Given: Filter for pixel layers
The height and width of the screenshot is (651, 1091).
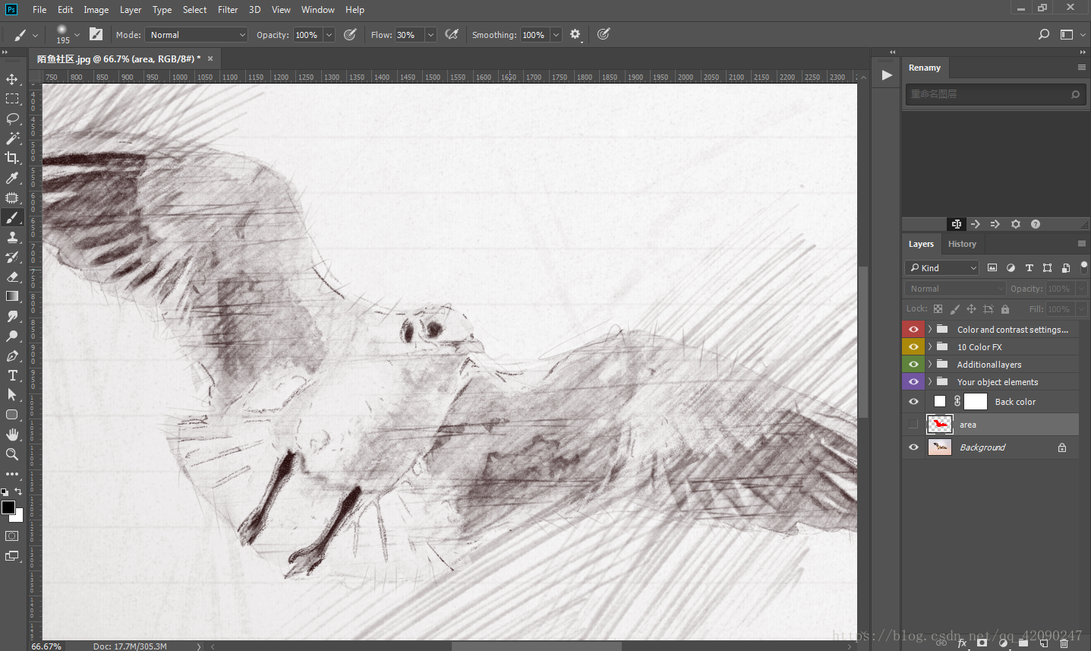Looking at the screenshot, I should click(x=992, y=267).
